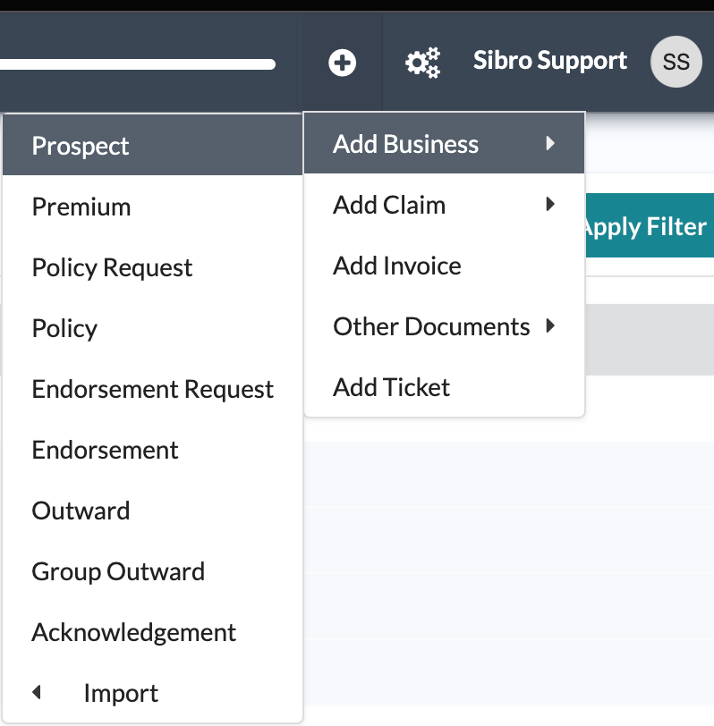Click the SS profile avatar
The width and height of the screenshot is (714, 726).
[x=676, y=62]
